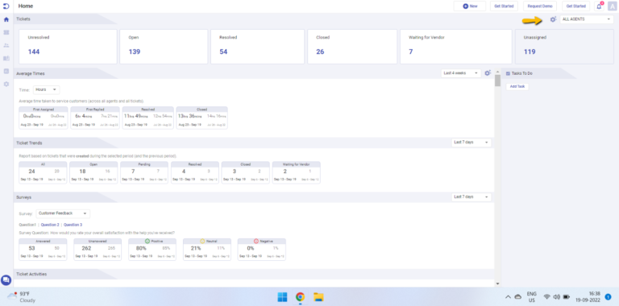
Task: Click the All ticket trend tile
Action: (x=43, y=172)
